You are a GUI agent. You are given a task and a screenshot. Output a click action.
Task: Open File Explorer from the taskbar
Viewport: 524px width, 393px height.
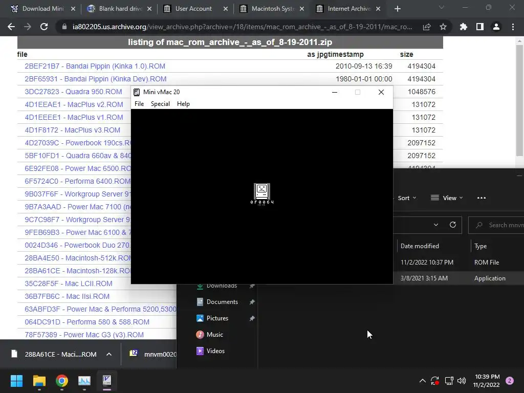point(39,381)
